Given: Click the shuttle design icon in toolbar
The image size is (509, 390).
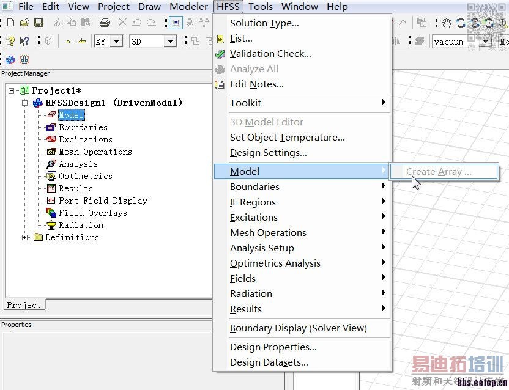Looking at the screenshot, I should tap(24, 60).
